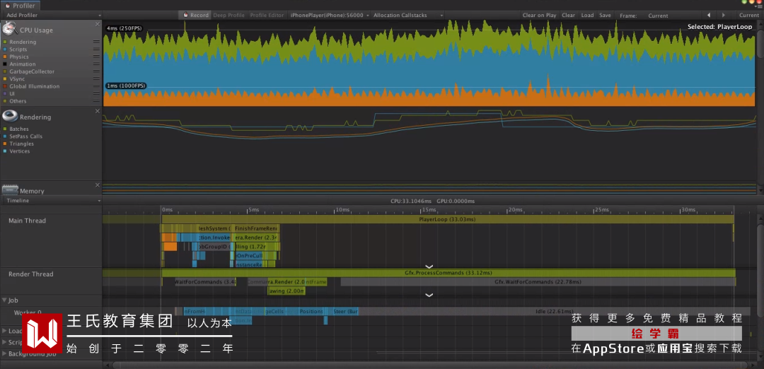Viewport: 764px width, 369px height.
Task: Click the reorder handle beside UI category
Action: [x=96, y=93]
